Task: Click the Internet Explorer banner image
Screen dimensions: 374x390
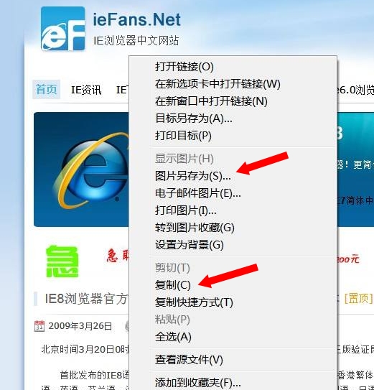Action: 81,170
